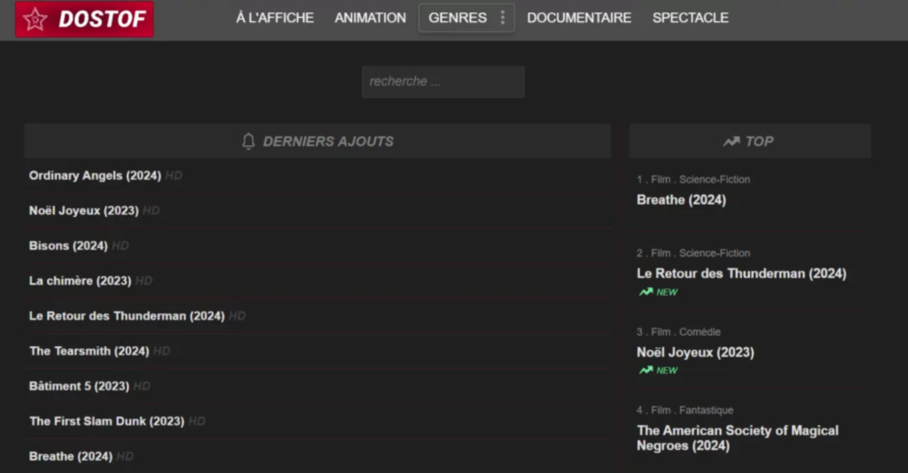Image resolution: width=908 pixels, height=473 pixels.
Task: Go to the Animation section
Action: (x=370, y=18)
